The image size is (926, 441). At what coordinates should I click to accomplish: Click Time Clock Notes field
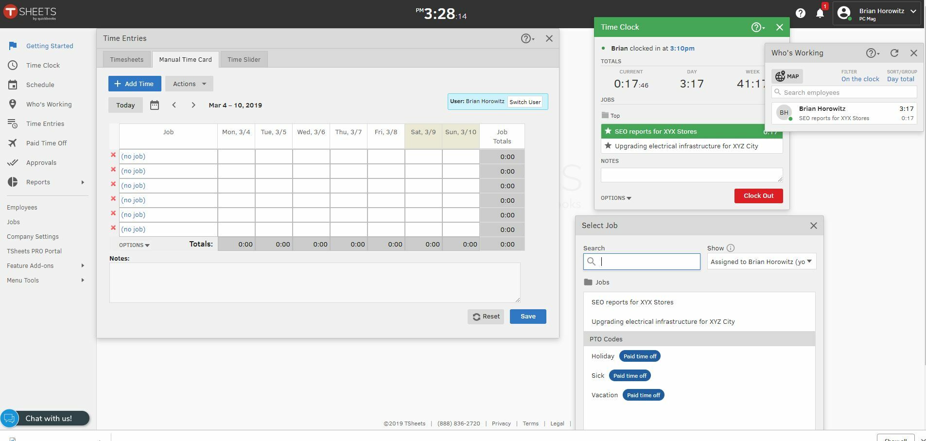click(x=692, y=175)
